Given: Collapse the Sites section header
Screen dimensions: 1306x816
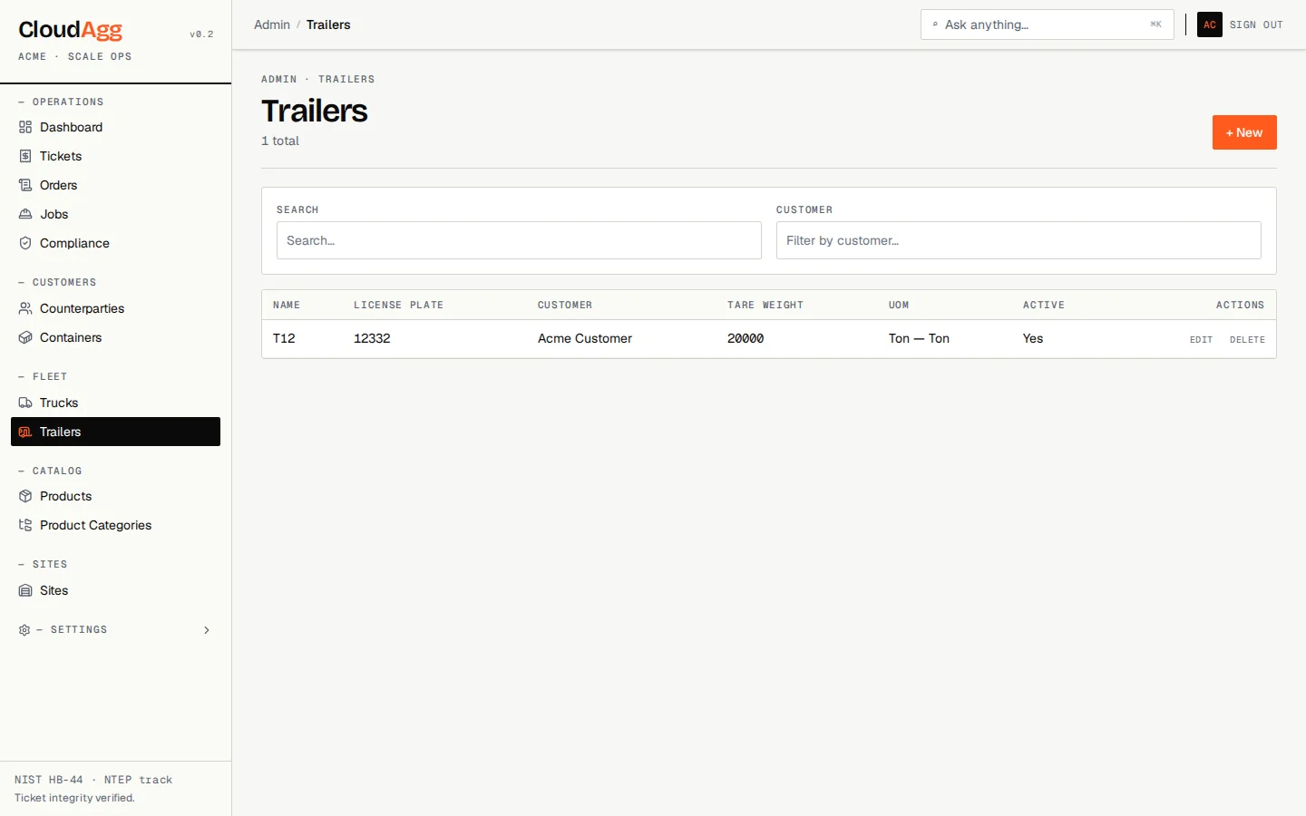Looking at the screenshot, I should point(43,564).
